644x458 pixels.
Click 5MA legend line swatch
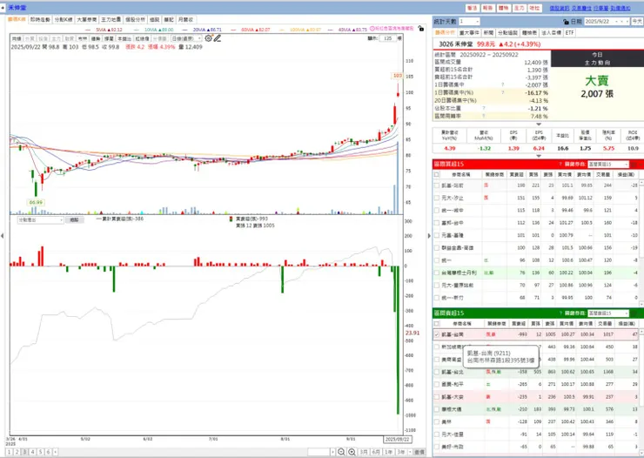coord(89,30)
